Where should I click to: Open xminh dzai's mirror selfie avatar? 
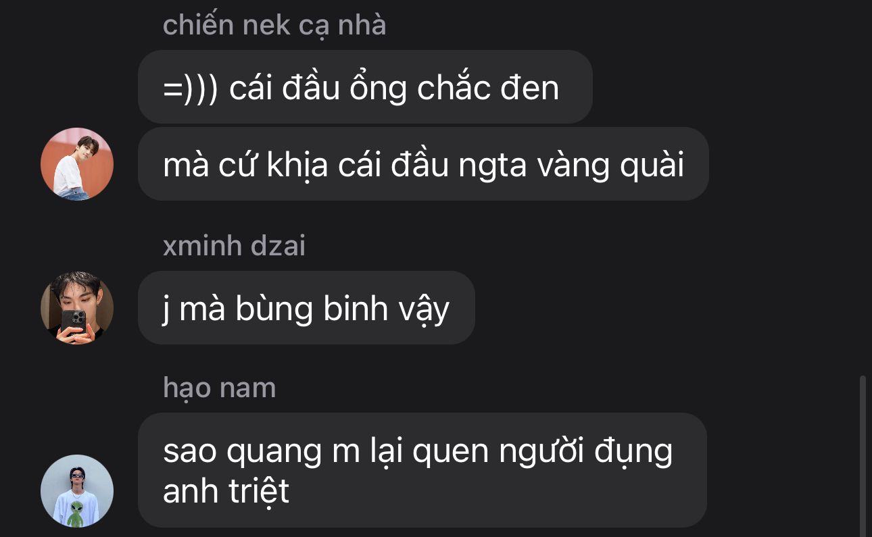[x=76, y=308]
